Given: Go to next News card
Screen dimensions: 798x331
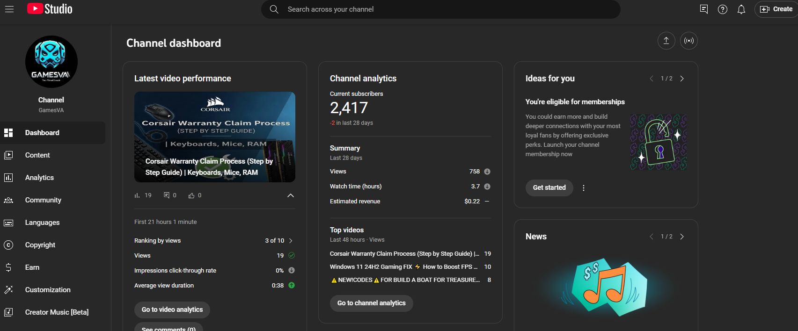Looking at the screenshot, I should tap(682, 237).
